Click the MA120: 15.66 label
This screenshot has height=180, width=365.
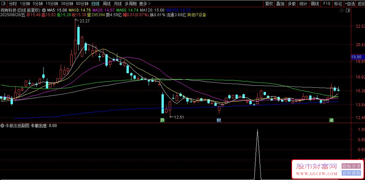tap(152, 11)
